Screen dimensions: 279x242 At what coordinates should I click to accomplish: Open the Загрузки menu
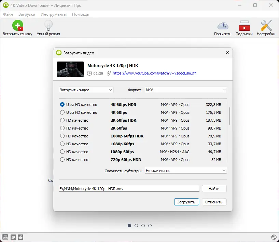pos(27,14)
